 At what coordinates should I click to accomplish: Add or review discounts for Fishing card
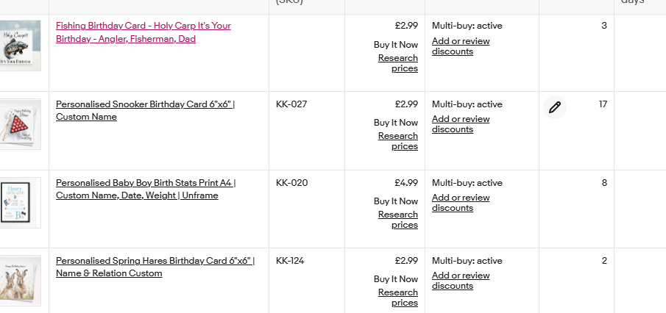coord(461,46)
